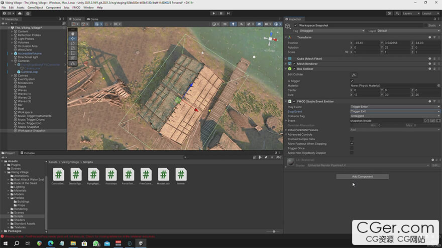Viewport: 442px width, 248px height.
Task: Open FMOD Studio Event Emitter more-options menu
Action: (439, 101)
